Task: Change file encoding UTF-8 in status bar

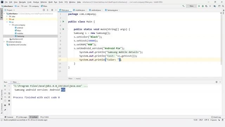Action: (x=206, y=120)
